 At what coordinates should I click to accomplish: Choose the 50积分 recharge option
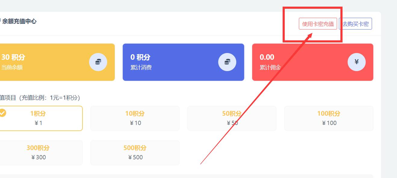pyautogui.click(x=232, y=118)
